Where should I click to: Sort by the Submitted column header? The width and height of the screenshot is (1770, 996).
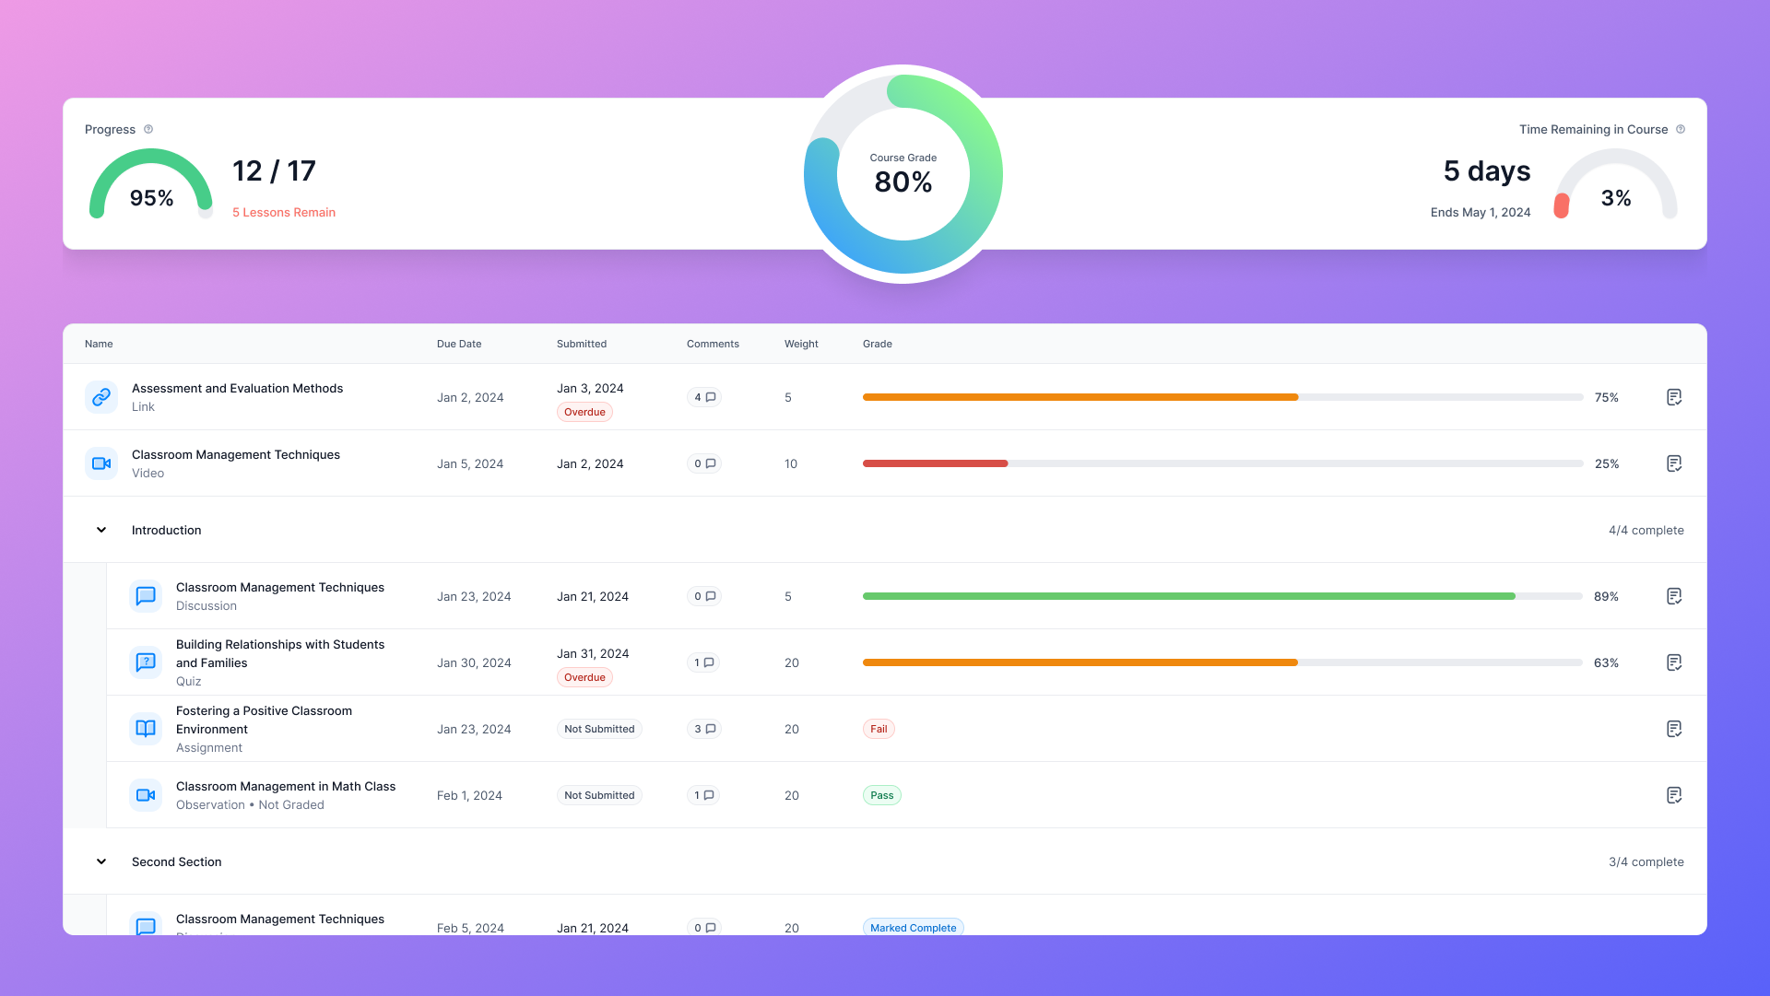tap(582, 344)
